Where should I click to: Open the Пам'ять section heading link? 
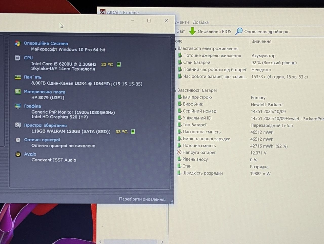[33, 77]
